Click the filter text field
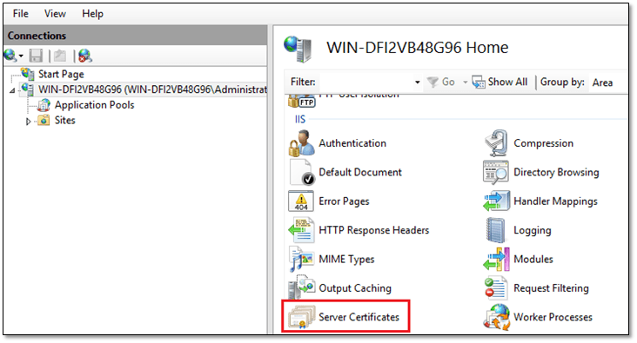The image size is (637, 343). coord(365,82)
